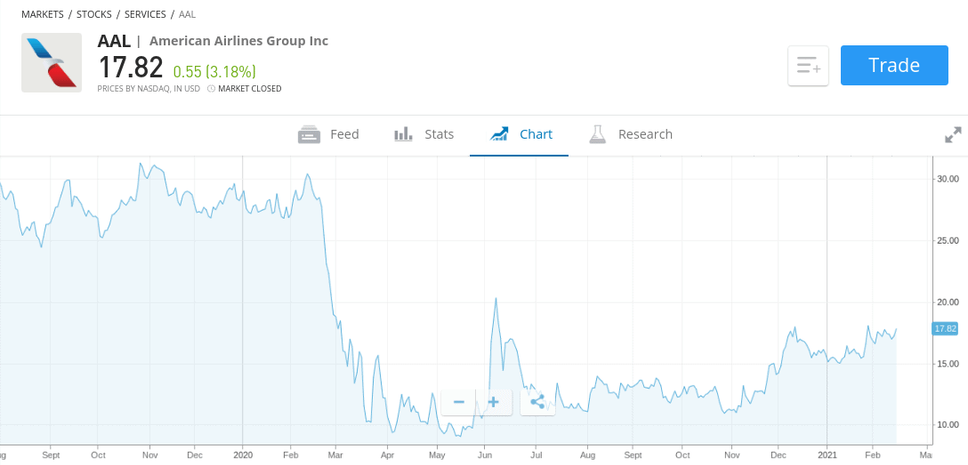Expand chart to fullscreen icon
This screenshot has width=968, height=465.
point(953,134)
